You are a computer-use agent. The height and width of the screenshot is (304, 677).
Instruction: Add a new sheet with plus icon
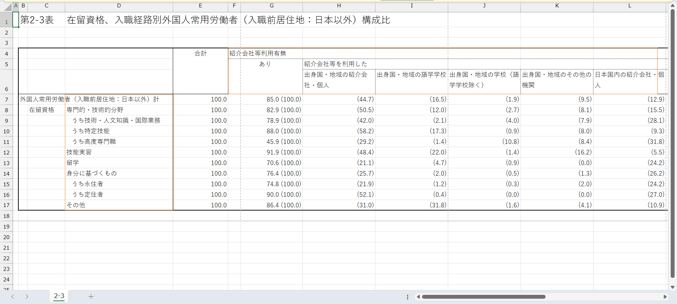[91, 297]
